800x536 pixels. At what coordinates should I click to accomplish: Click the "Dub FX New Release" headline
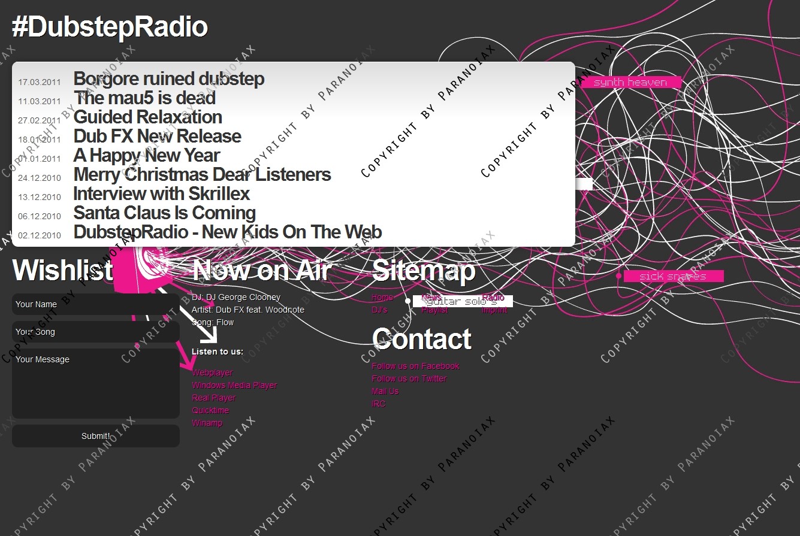pos(157,137)
